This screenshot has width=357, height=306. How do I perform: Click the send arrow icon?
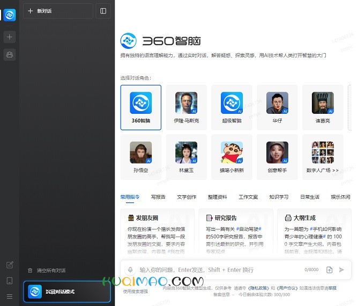click(x=341, y=269)
